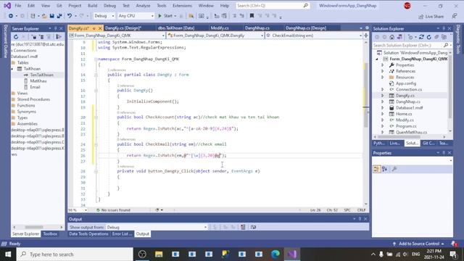
Task: Switch to Git Changes tab in Solution Explorer
Action: click(x=428, y=144)
